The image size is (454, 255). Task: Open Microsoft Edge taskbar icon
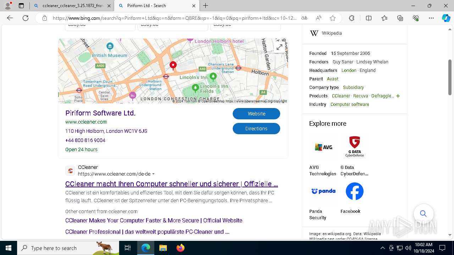(x=146, y=248)
